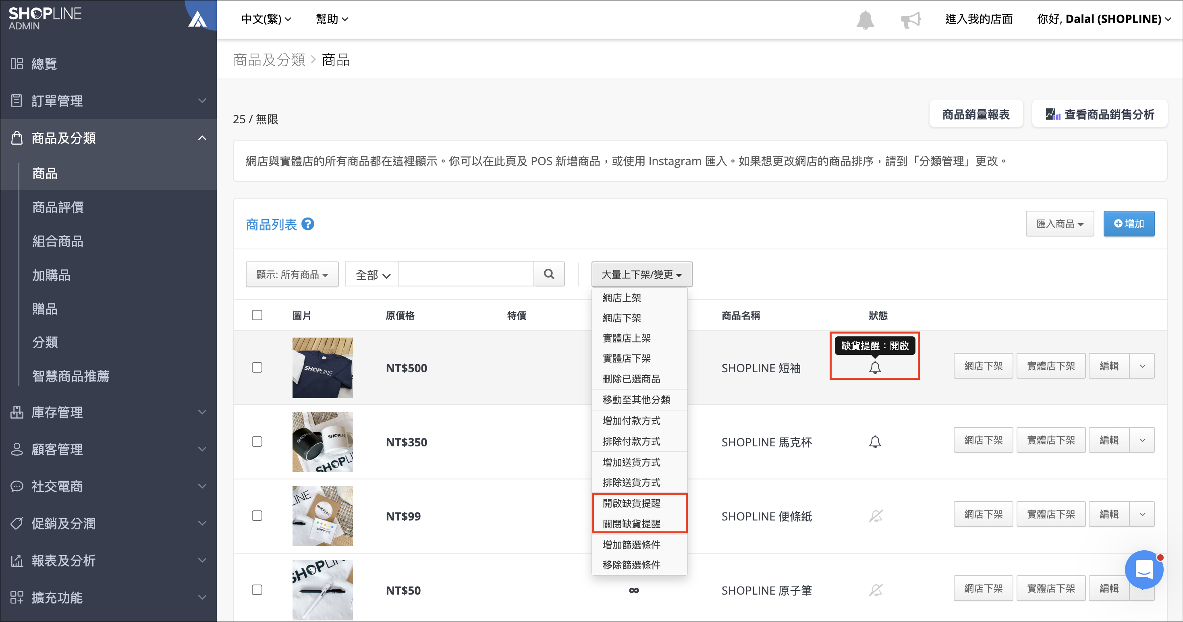Click the 商品及分類 shopping bag icon
This screenshot has width=1183, height=622.
[17, 138]
